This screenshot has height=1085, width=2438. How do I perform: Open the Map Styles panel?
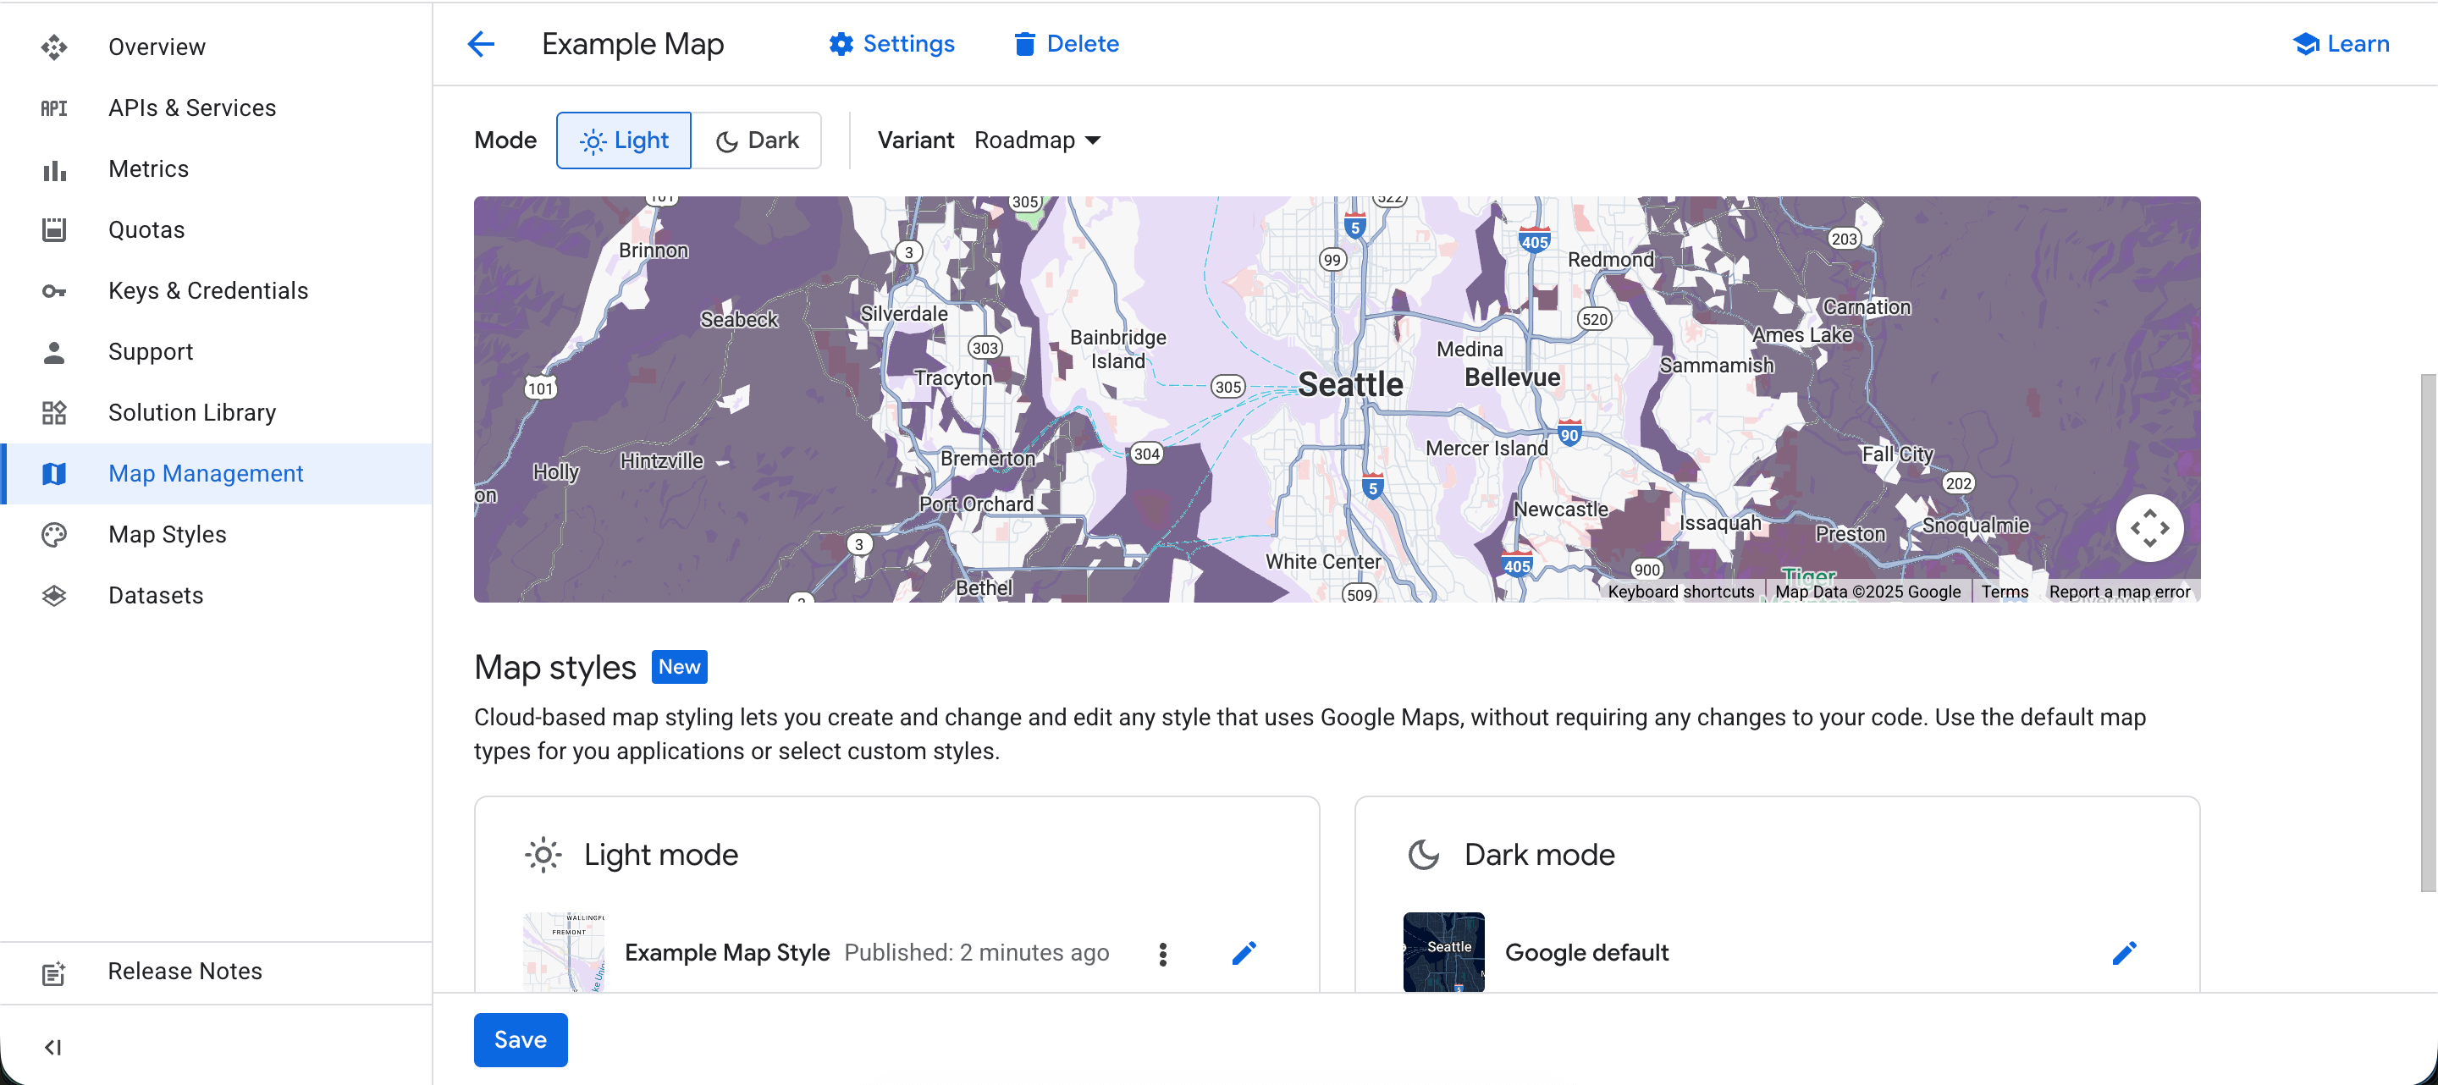pyautogui.click(x=166, y=533)
